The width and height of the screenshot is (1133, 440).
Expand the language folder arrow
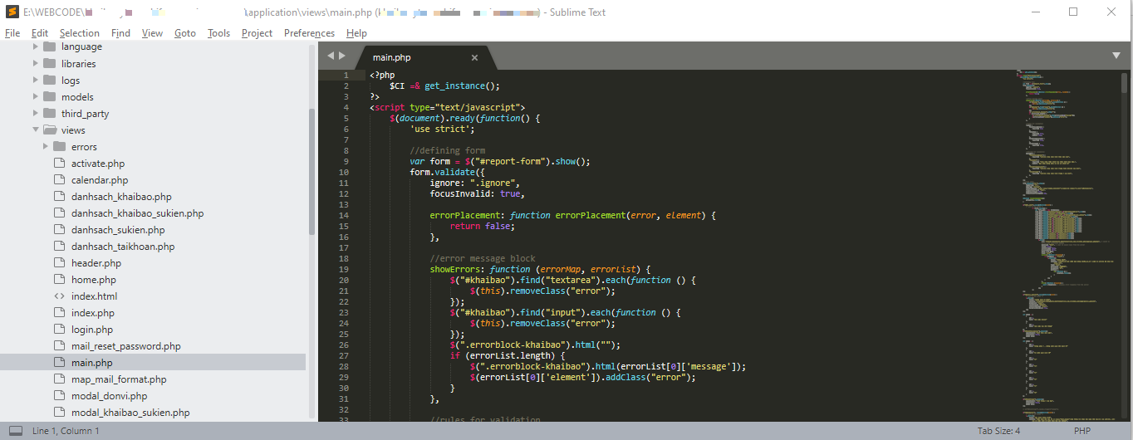[x=36, y=46]
